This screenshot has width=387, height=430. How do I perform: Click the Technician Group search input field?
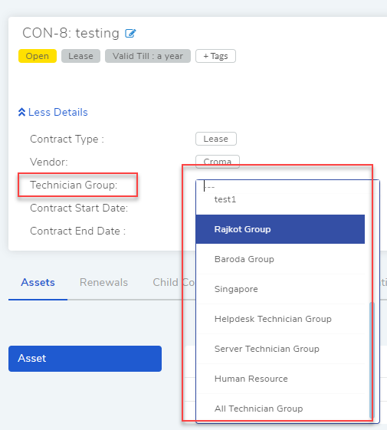(x=285, y=187)
